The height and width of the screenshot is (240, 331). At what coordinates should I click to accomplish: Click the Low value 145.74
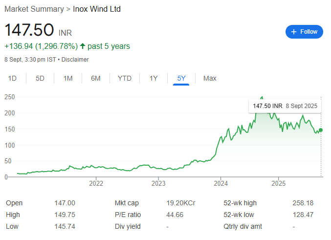(65, 226)
